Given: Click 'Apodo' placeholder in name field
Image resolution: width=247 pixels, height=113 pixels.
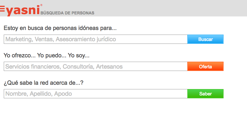Looking at the screenshot, I should pos(63,94).
